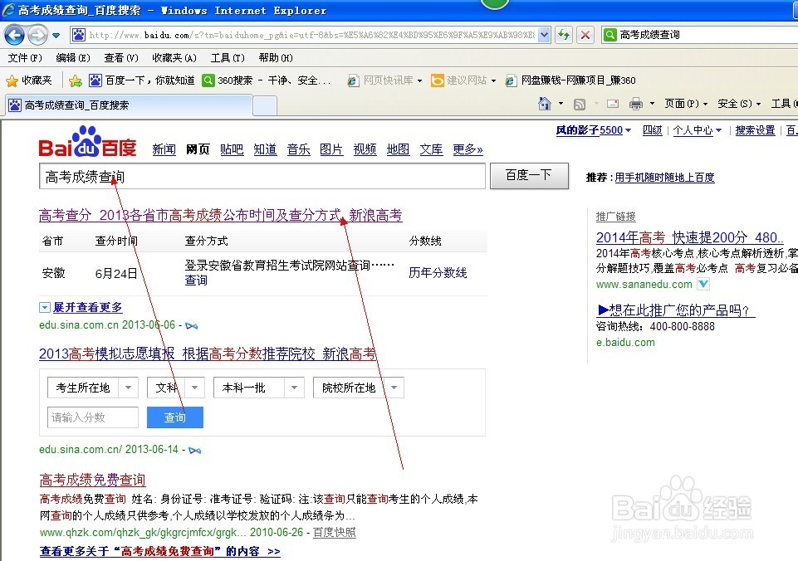
Task: Open the ad 2014年高考 快速提200分 link
Action: click(689, 237)
